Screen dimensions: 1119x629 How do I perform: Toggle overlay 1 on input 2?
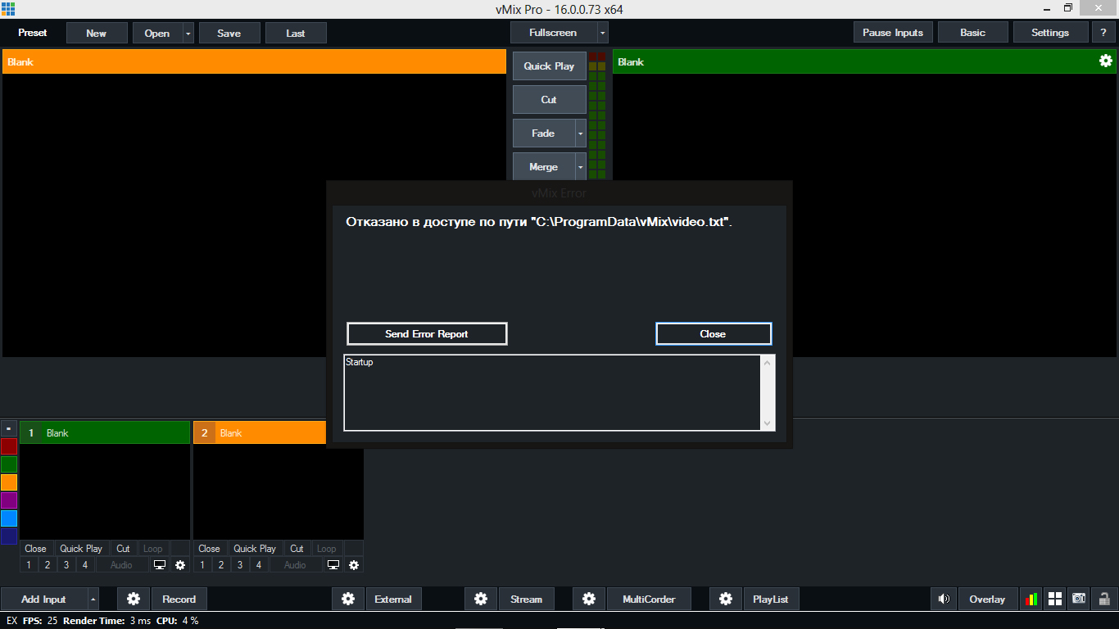202,565
